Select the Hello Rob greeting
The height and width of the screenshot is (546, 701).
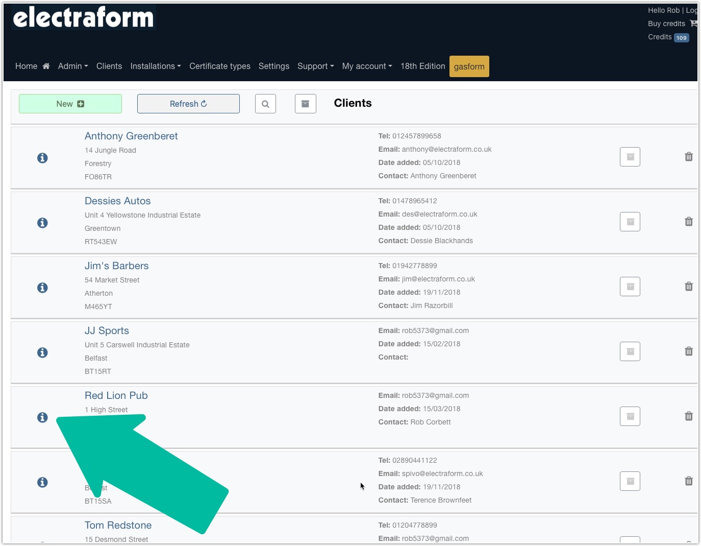tap(664, 10)
